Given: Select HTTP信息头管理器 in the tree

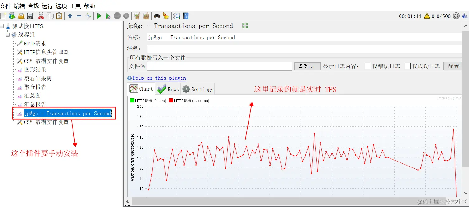Looking at the screenshot, I should pos(46,52).
